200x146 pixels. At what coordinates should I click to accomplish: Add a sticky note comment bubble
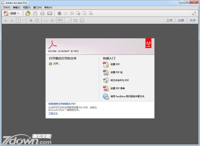(66, 13)
